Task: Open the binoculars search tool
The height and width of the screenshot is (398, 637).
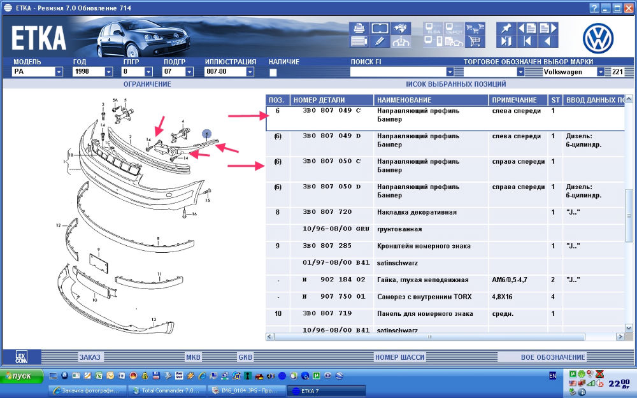Action: (x=401, y=29)
